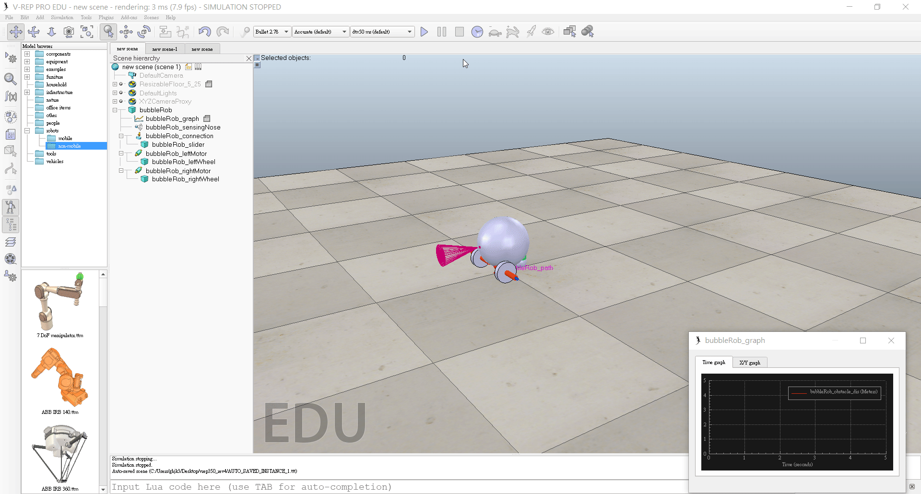921x494 pixels.
Task: Open layers sidebar icon
Action: coord(11,242)
